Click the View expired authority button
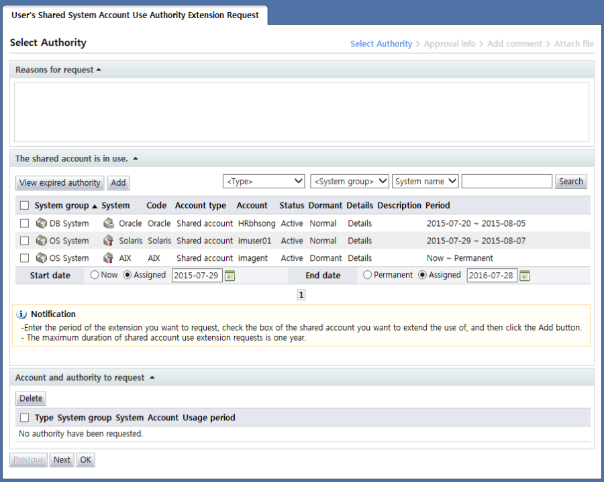Image resolution: width=604 pixels, height=482 pixels. 60,183
